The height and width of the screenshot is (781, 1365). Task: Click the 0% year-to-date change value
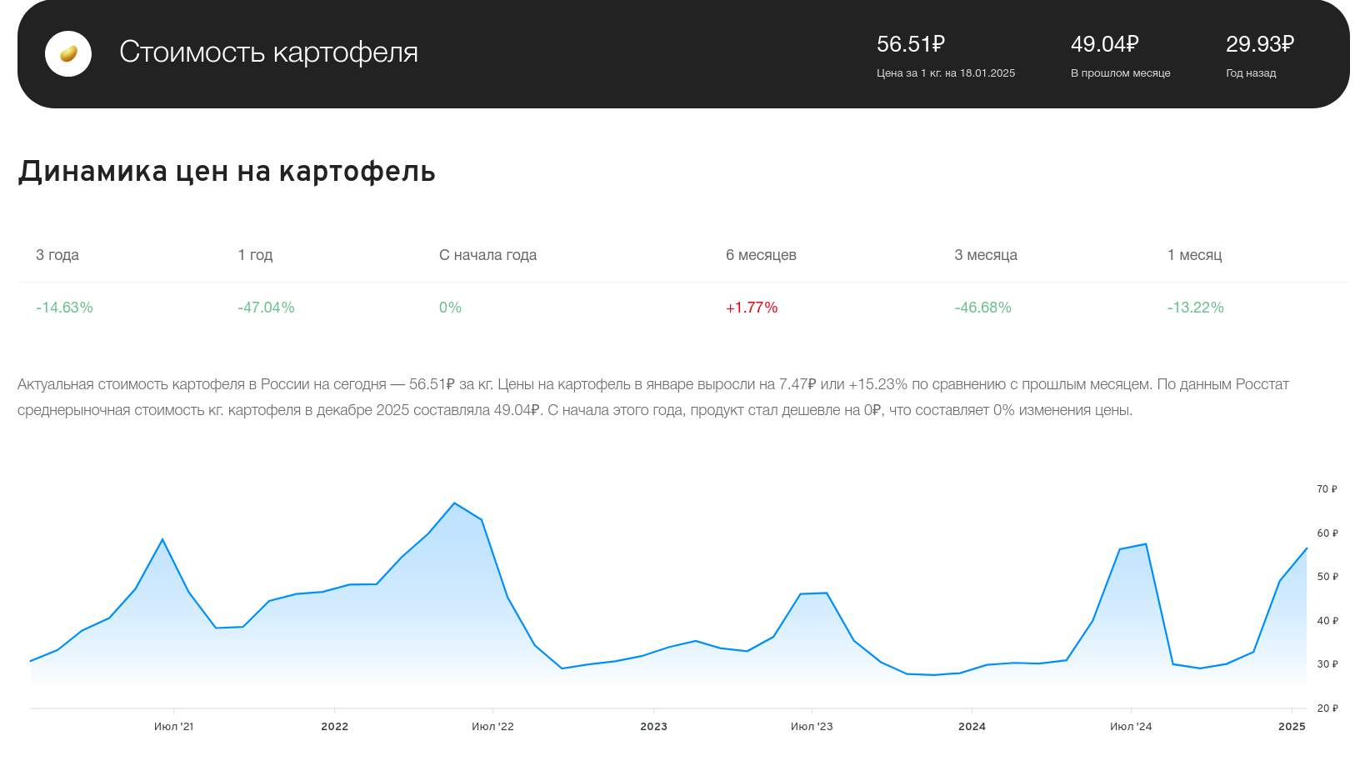[x=450, y=308]
